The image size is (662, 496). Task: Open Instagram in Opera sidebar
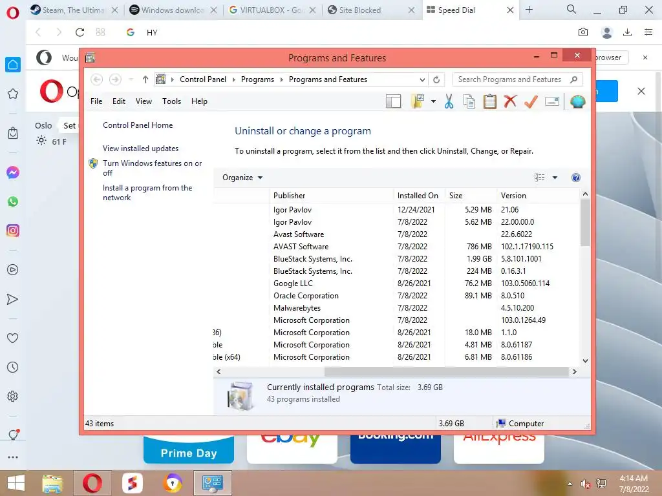pos(13,231)
